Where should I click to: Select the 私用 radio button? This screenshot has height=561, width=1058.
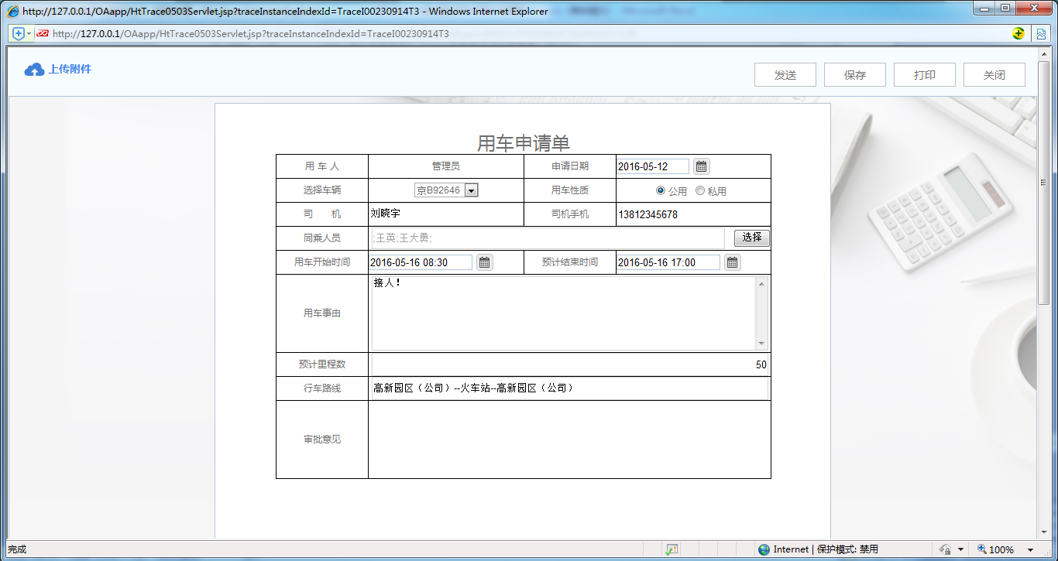coord(700,190)
